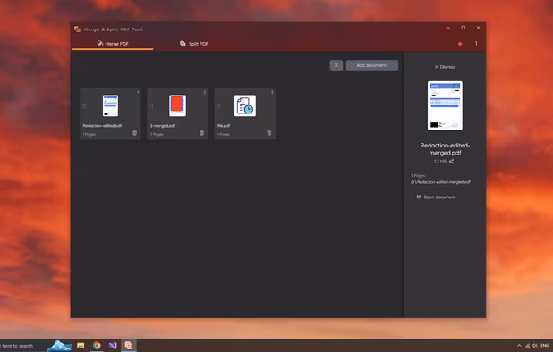Select the Redaction-edited.pdf thumbnail
Image resolution: width=553 pixels, height=352 pixels.
click(x=110, y=105)
